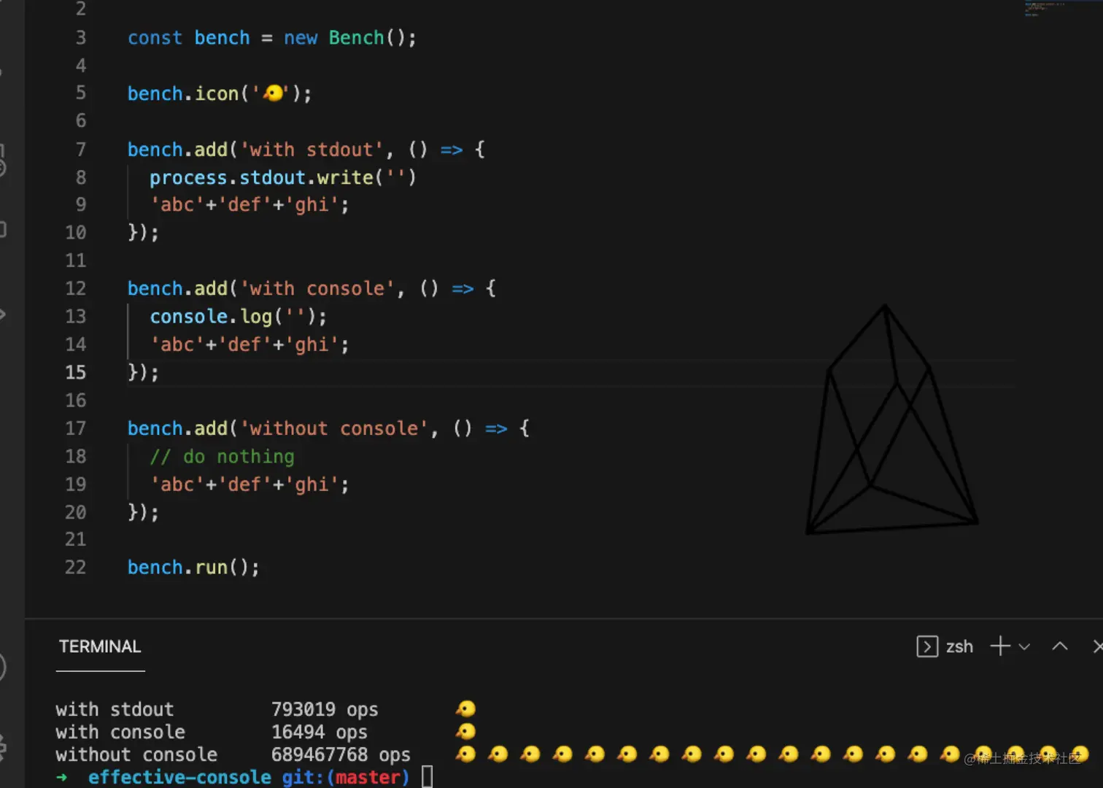This screenshot has height=788, width=1103.
Task: Open the launch profile dropdown chevron
Action: pyautogui.click(x=1024, y=646)
